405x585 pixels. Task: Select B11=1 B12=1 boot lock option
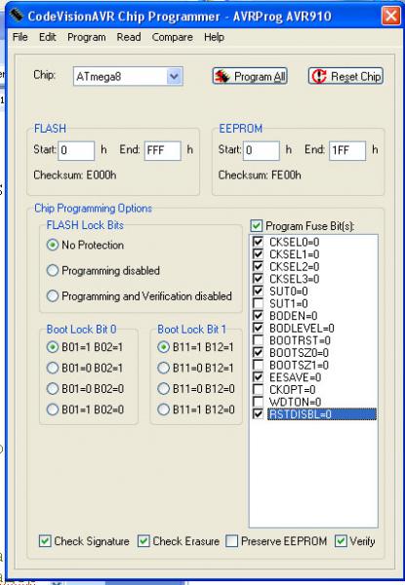click(x=164, y=347)
